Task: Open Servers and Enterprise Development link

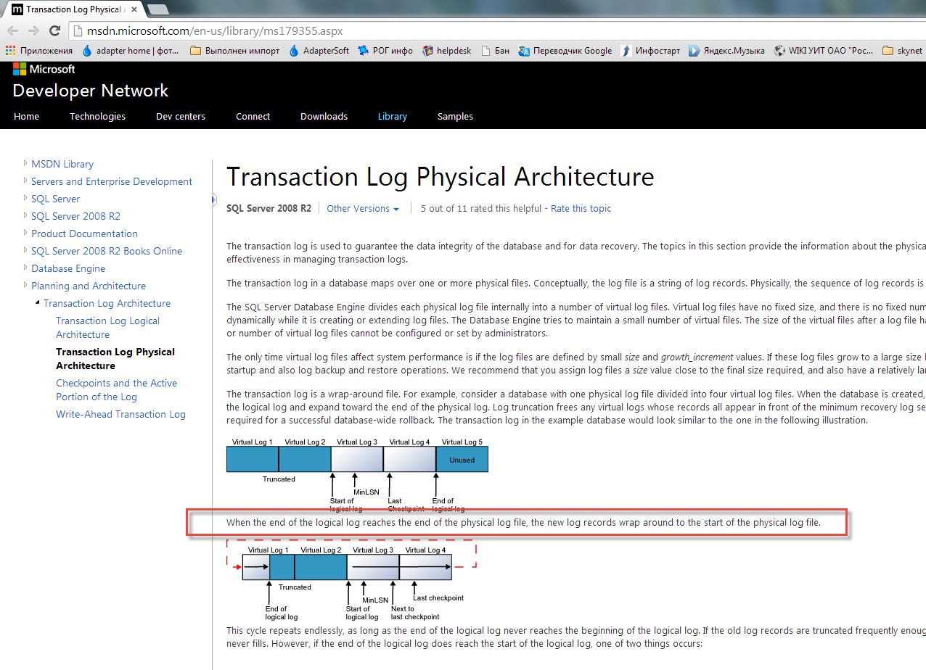Action: pos(112,181)
